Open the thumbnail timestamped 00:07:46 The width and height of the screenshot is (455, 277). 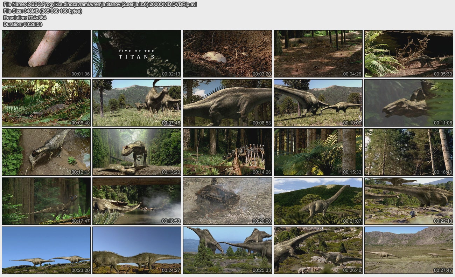tap(137, 103)
